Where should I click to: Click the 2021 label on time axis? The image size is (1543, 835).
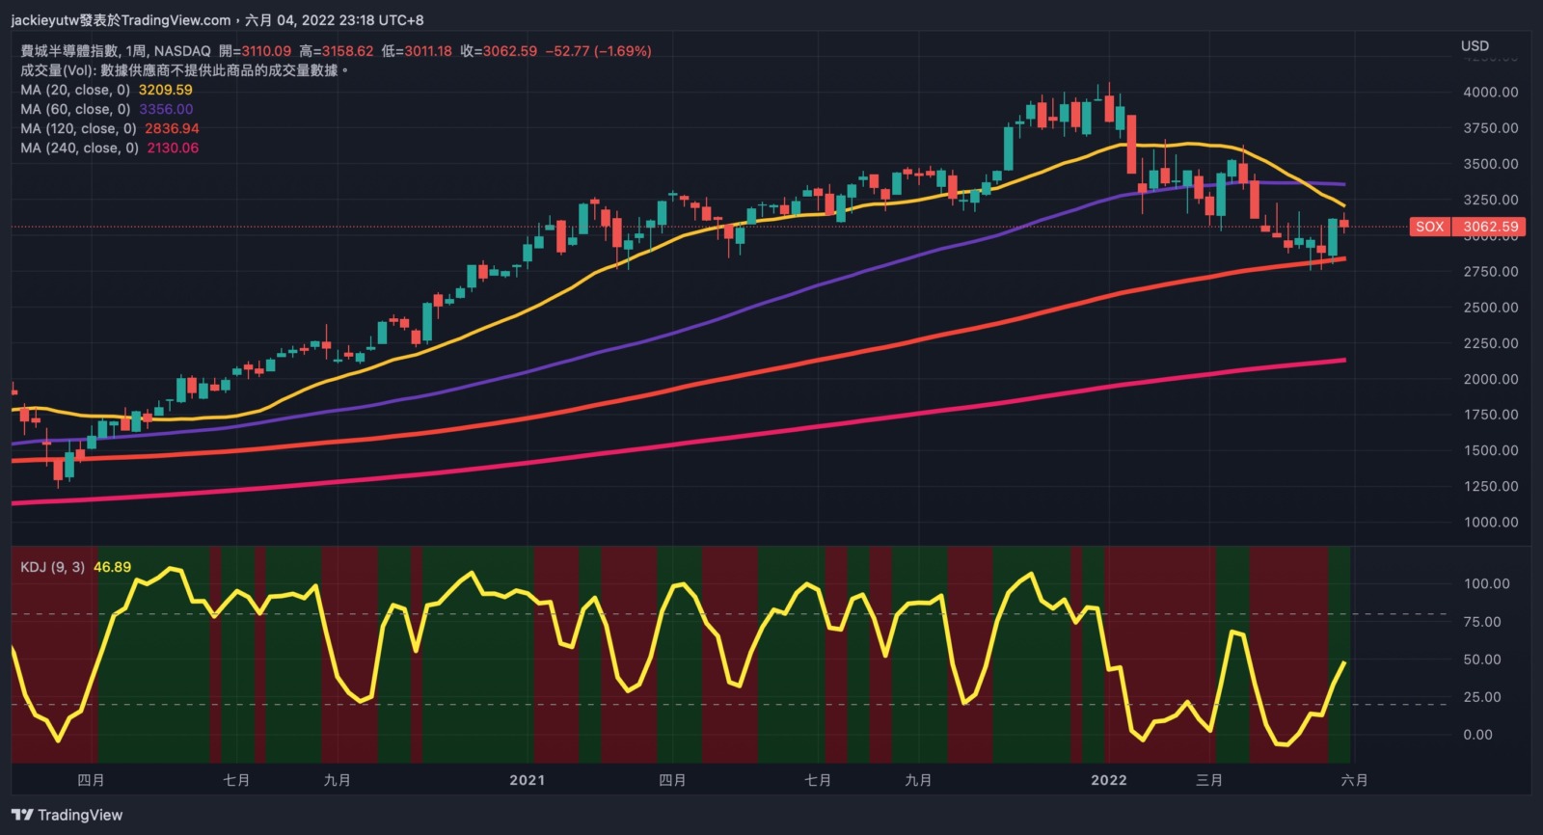click(x=527, y=779)
